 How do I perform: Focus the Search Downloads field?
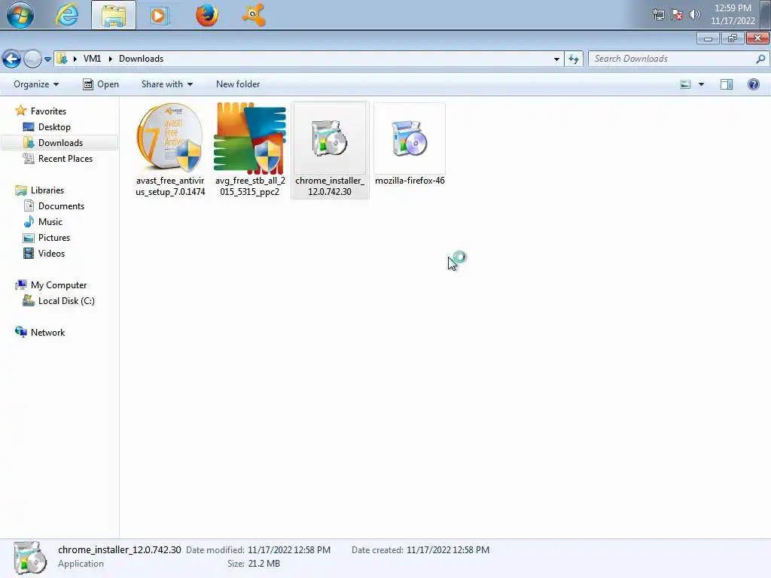(678, 59)
